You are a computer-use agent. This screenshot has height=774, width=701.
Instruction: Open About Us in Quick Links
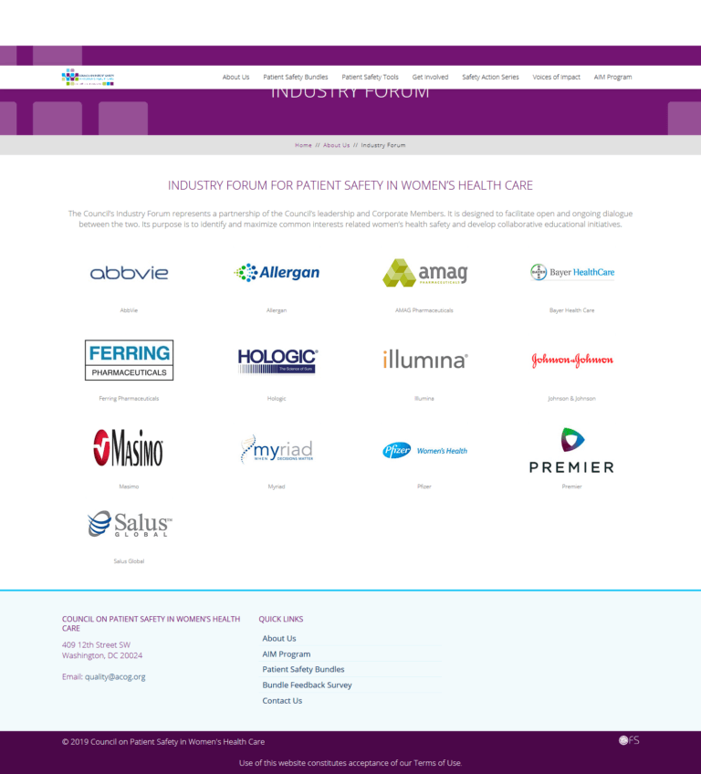279,638
